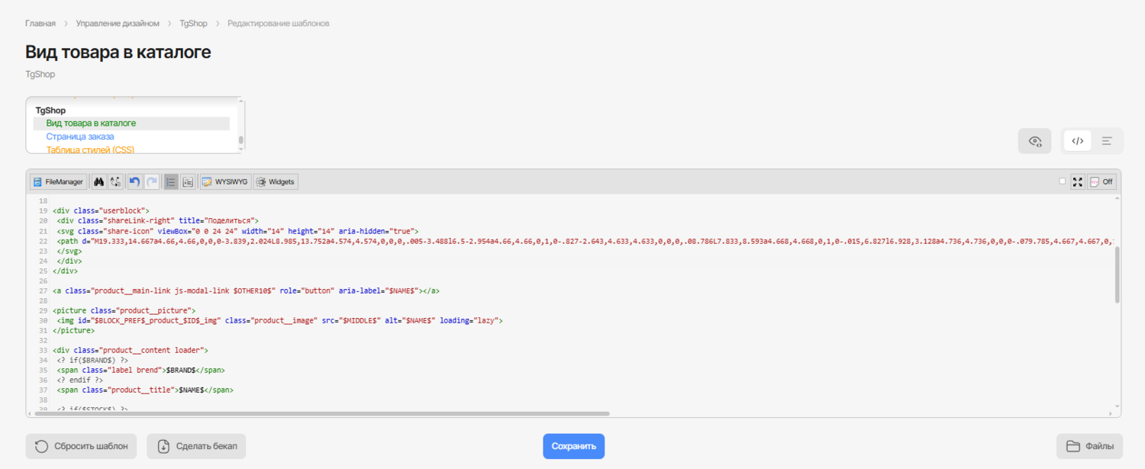Tick the small checkbox in the editor toolbar

pyautogui.click(x=1063, y=181)
